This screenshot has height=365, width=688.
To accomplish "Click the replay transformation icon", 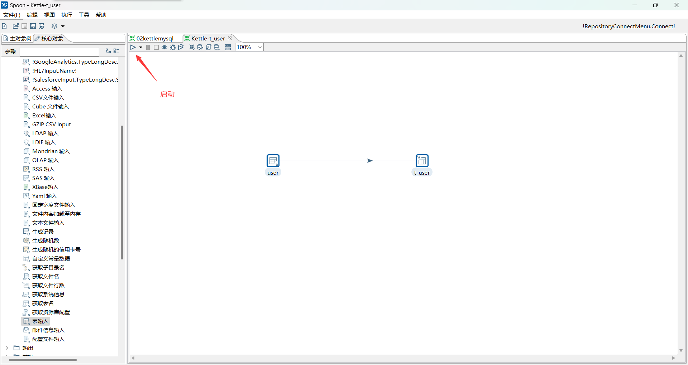I will pos(181,47).
